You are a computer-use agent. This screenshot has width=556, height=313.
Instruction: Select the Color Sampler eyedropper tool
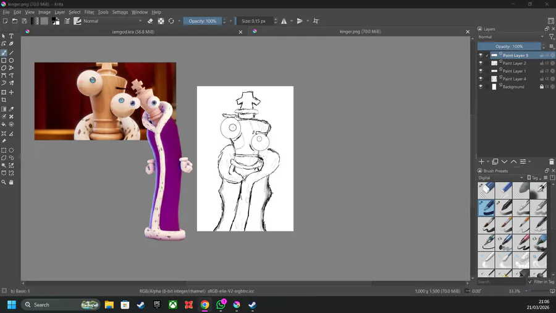pyautogui.click(x=11, y=109)
